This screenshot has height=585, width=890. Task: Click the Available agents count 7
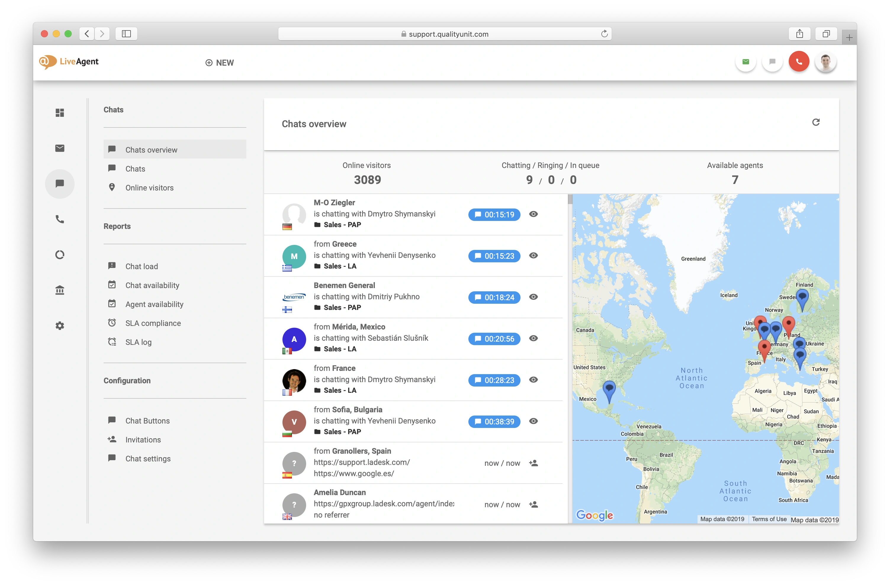click(x=735, y=180)
